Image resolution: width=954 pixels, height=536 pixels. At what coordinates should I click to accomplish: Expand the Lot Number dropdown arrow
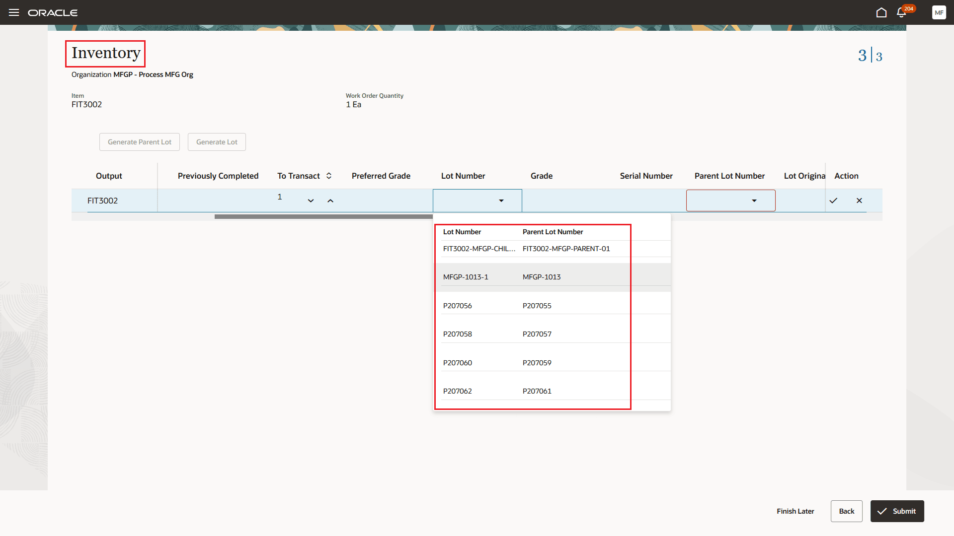pyautogui.click(x=501, y=201)
